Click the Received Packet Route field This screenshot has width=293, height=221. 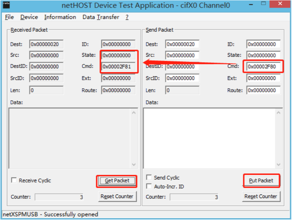pos(118,90)
